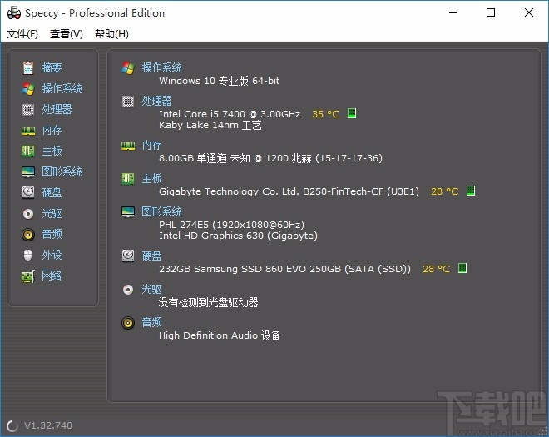Image resolution: width=549 pixels, height=437 pixels.
Task: Click the Windows flag icon in summary panel
Action: (128, 67)
